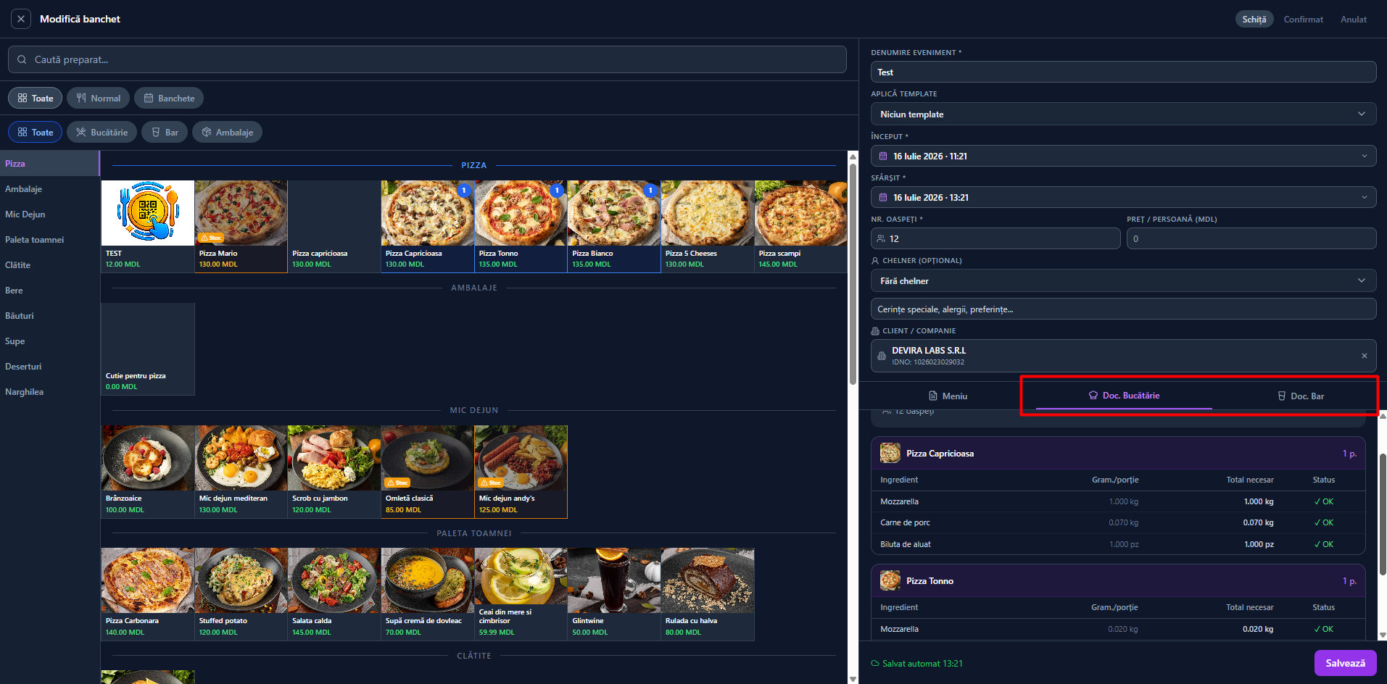
Task: Click the Stoc warning badge on Pizza Mario
Action: (x=212, y=238)
